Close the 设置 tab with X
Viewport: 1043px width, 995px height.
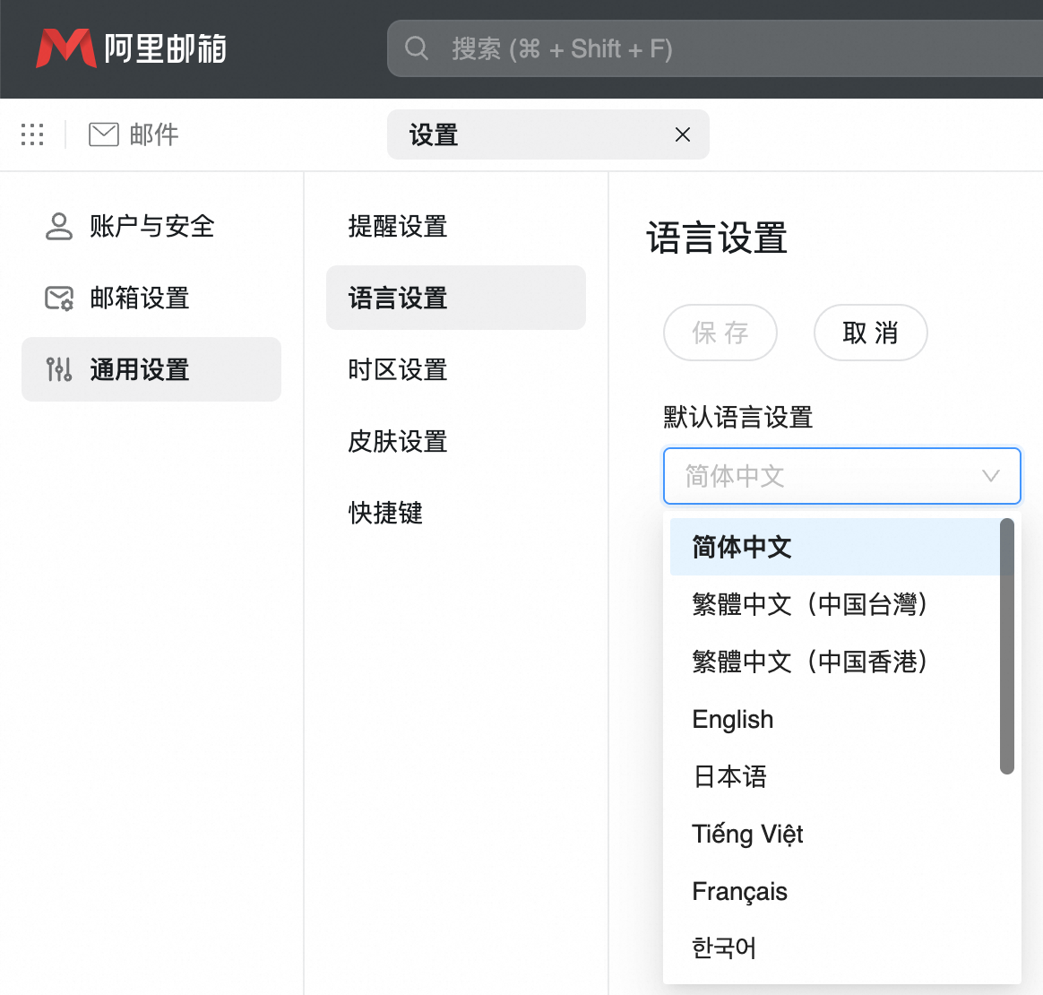pos(683,134)
